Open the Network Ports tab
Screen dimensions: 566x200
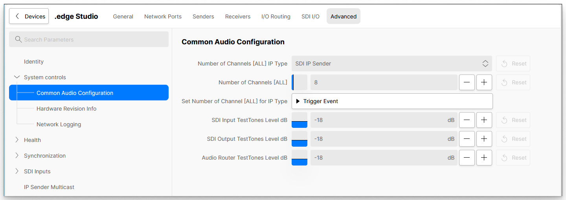[x=163, y=16]
